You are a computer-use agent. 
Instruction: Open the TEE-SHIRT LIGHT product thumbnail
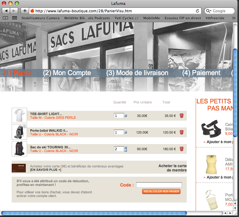coord(19,115)
